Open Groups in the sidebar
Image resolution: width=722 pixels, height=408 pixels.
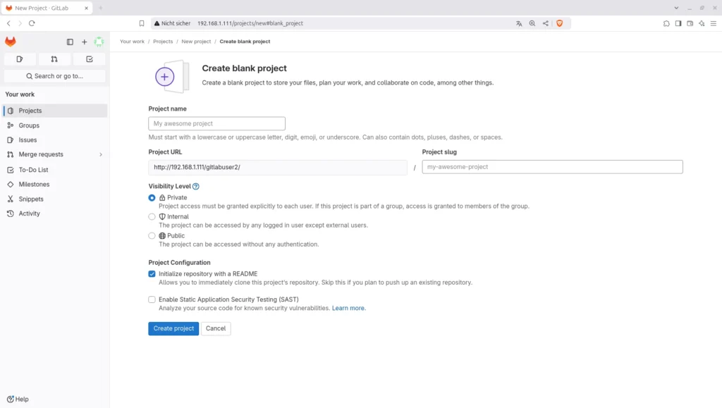click(x=29, y=125)
